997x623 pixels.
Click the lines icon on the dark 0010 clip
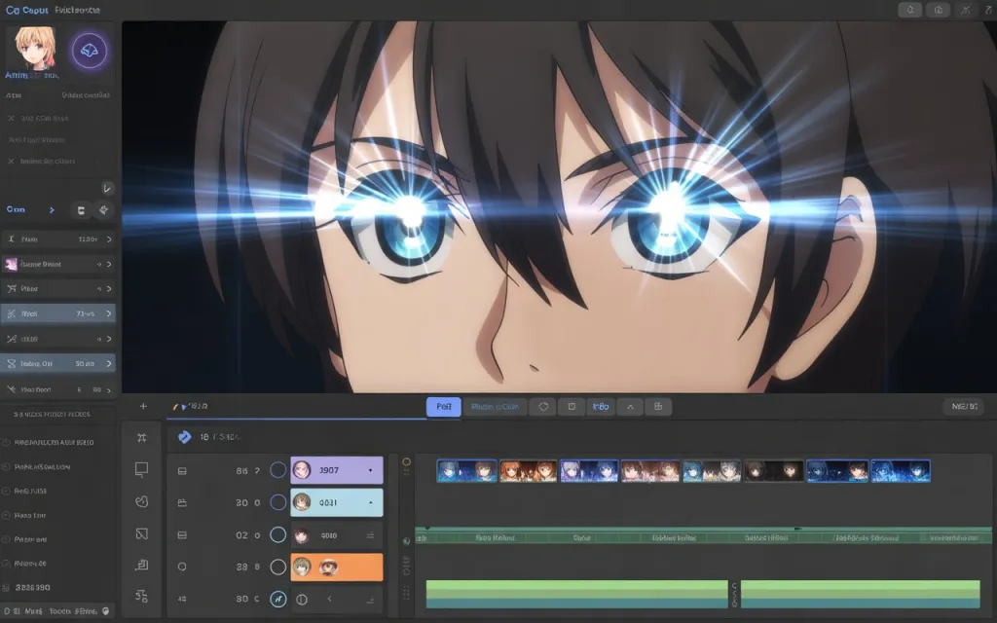coord(370,535)
